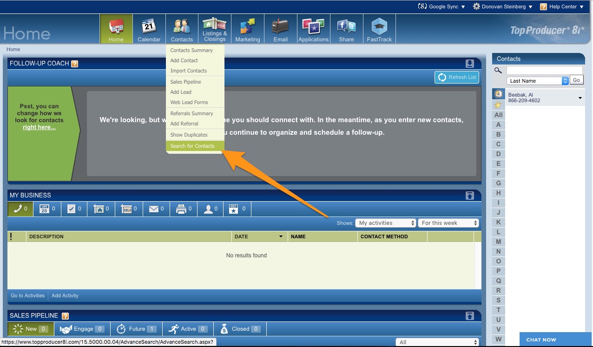593x347 pixels.
Task: Switch to the Closed pipeline tab
Action: (240, 329)
